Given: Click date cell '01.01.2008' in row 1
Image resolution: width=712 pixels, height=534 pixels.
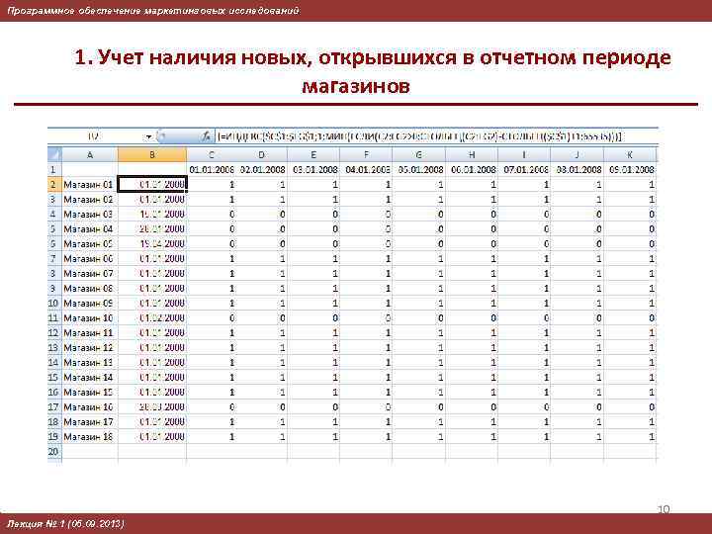Looking at the screenshot, I should point(212,170).
